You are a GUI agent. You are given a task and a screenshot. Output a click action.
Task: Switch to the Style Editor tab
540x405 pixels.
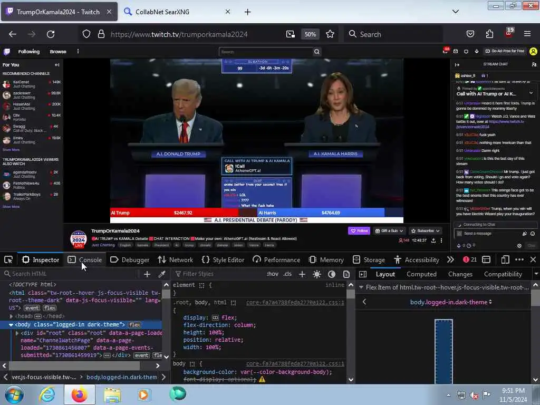(x=223, y=259)
